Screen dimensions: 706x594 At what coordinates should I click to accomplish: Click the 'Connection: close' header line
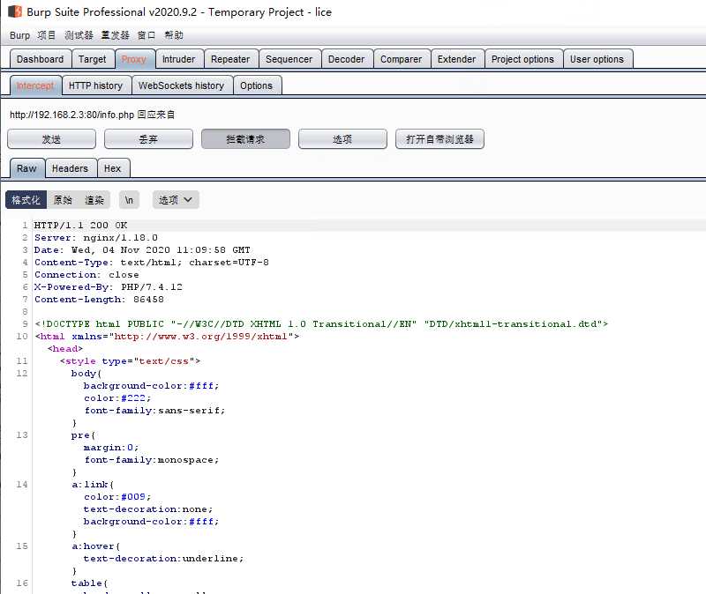[x=86, y=275]
